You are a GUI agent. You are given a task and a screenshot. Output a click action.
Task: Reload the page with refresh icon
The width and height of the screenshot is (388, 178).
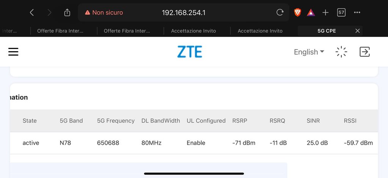(x=280, y=12)
